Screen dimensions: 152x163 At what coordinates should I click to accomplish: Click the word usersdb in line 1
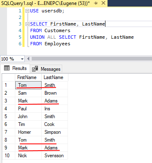coord(52,11)
